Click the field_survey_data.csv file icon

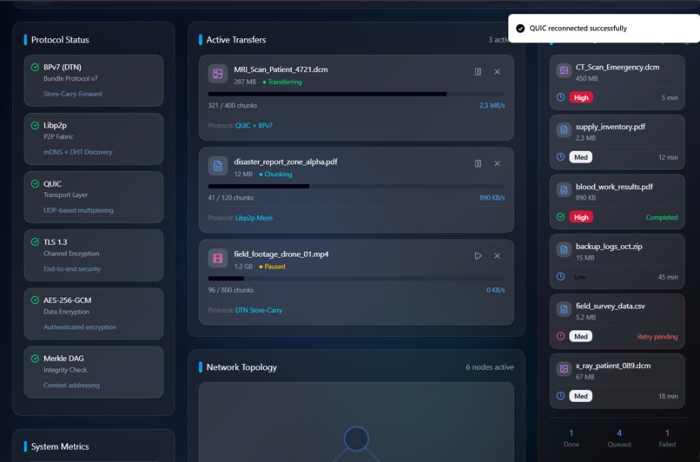click(x=564, y=309)
